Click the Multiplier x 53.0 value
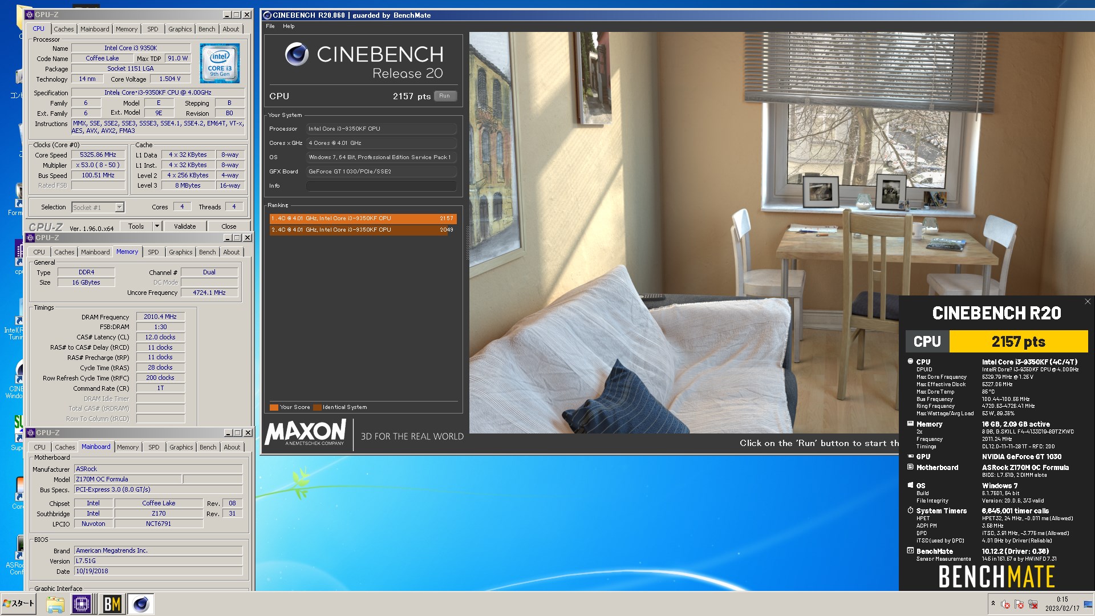The image size is (1095, 616). pos(98,165)
